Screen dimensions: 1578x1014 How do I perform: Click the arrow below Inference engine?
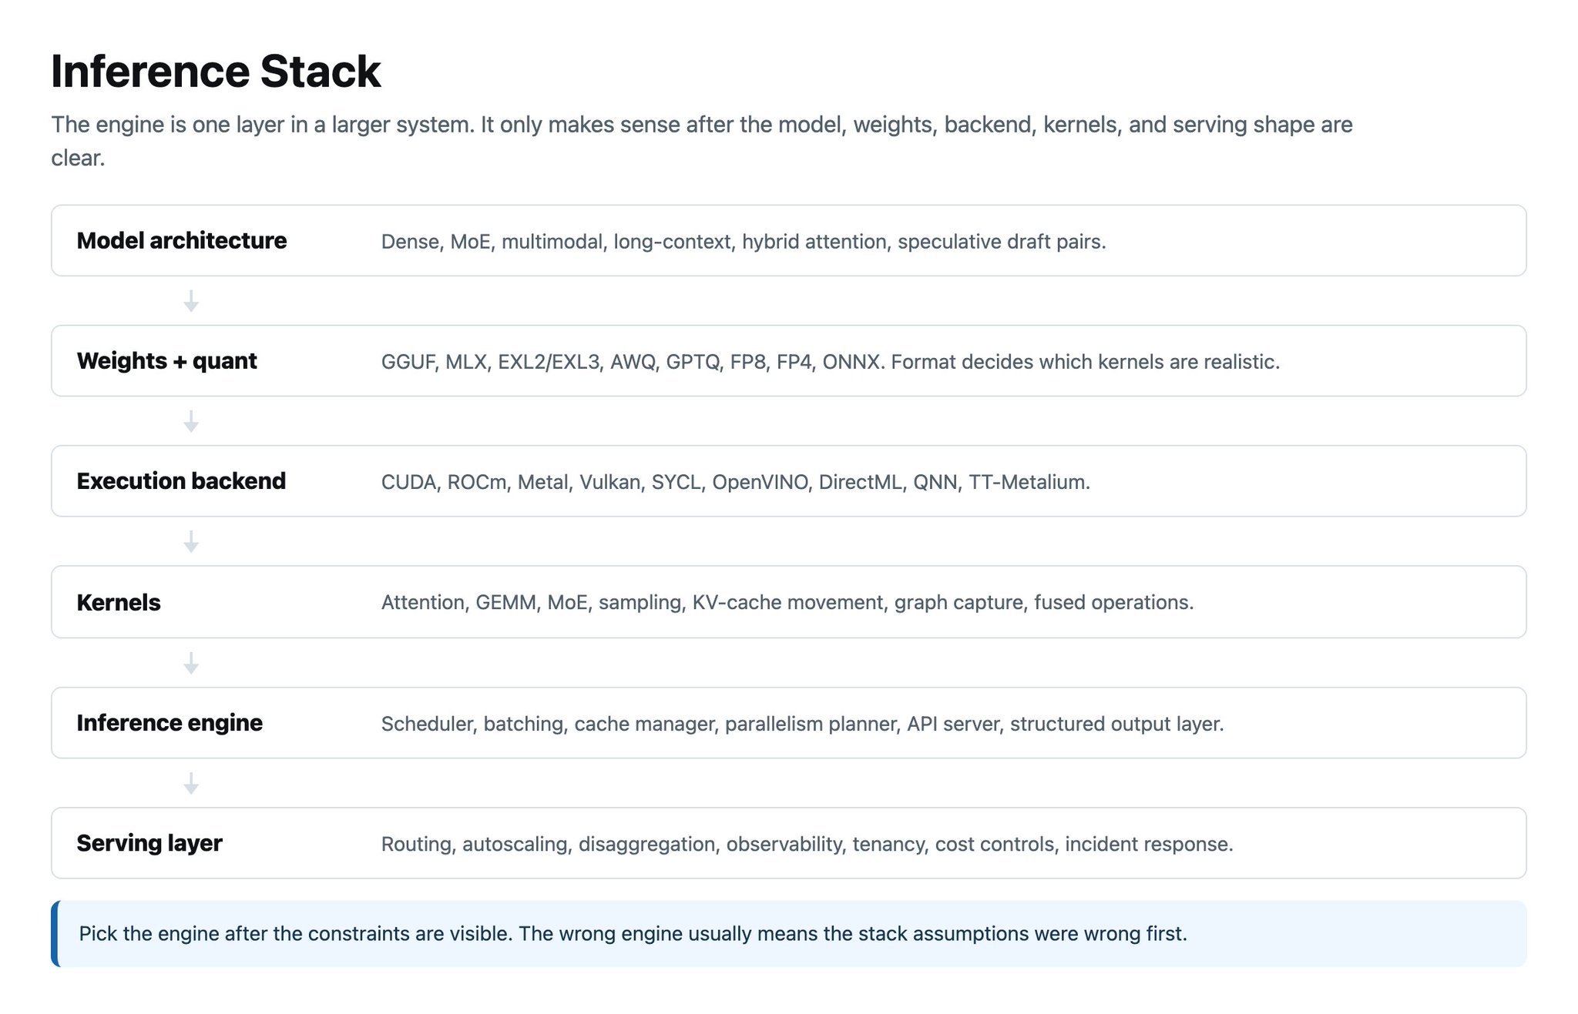click(x=191, y=783)
